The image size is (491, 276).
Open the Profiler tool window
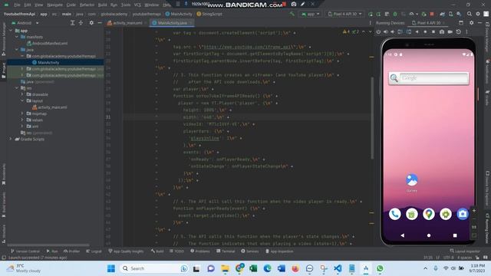click(71, 251)
